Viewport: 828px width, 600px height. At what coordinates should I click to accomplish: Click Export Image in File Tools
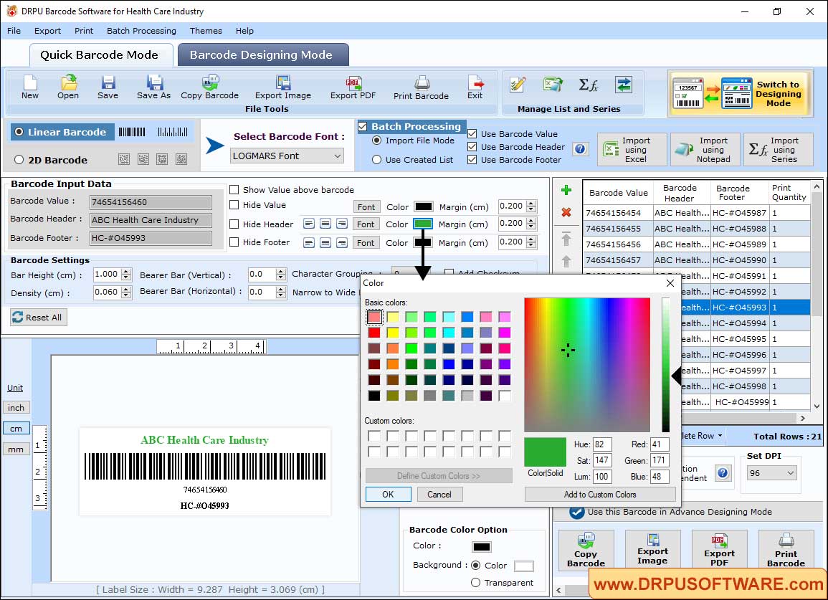(283, 87)
